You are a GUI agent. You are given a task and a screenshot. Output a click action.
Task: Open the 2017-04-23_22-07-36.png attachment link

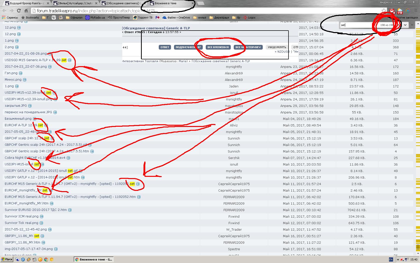pyautogui.click(x=26, y=67)
